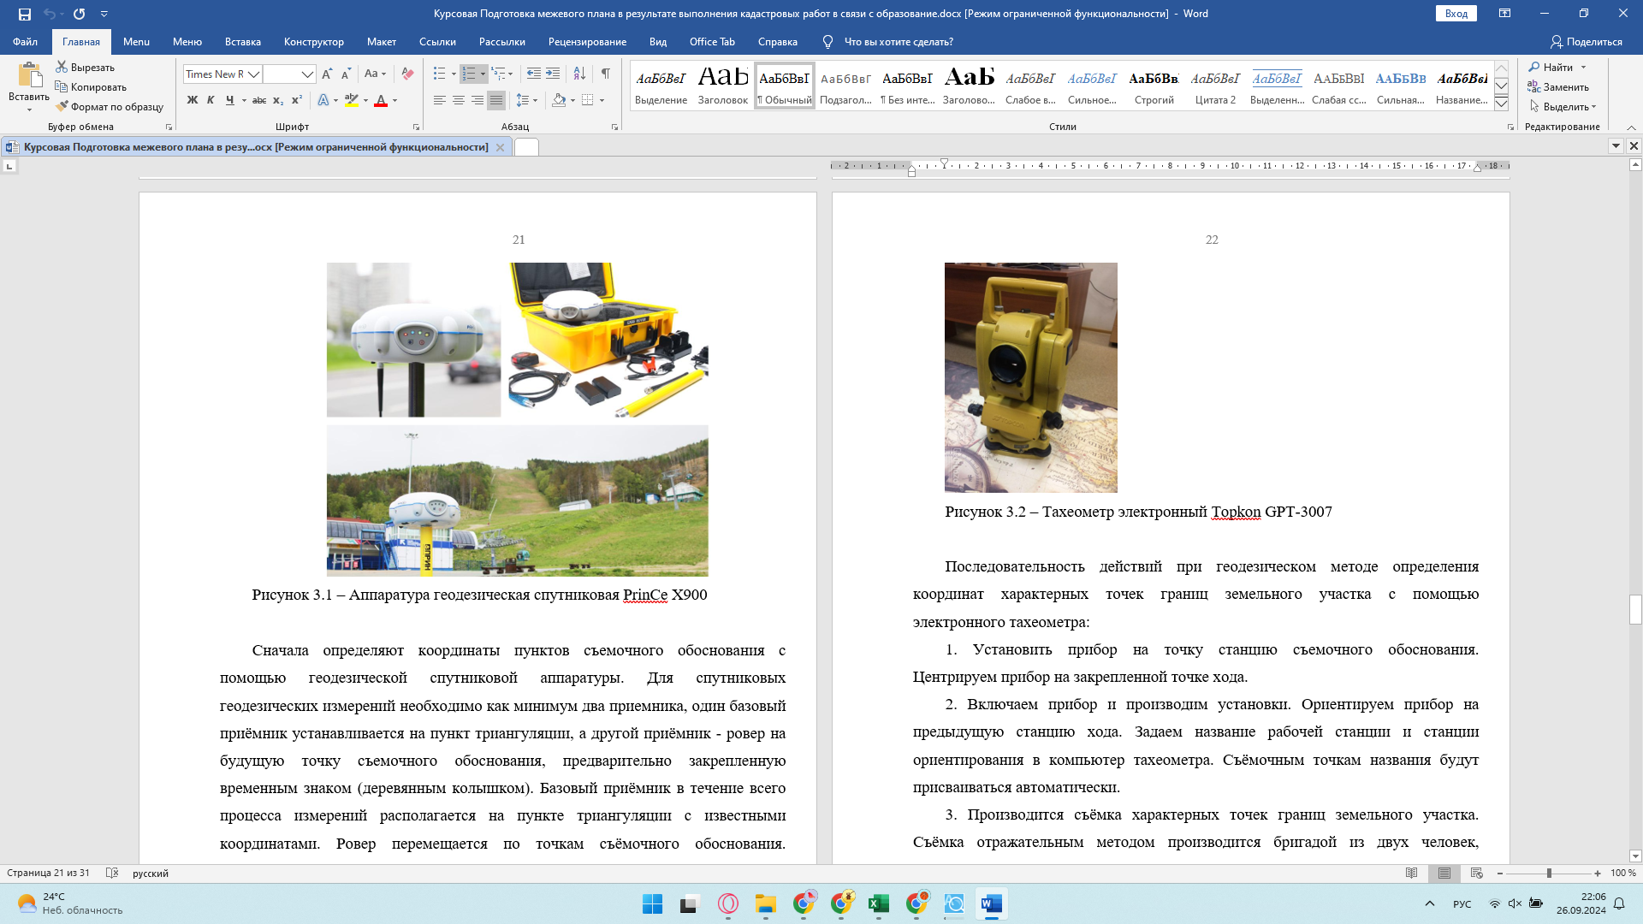Click the Format Painter brush icon
Image resolution: width=1643 pixels, height=924 pixels.
(x=62, y=106)
